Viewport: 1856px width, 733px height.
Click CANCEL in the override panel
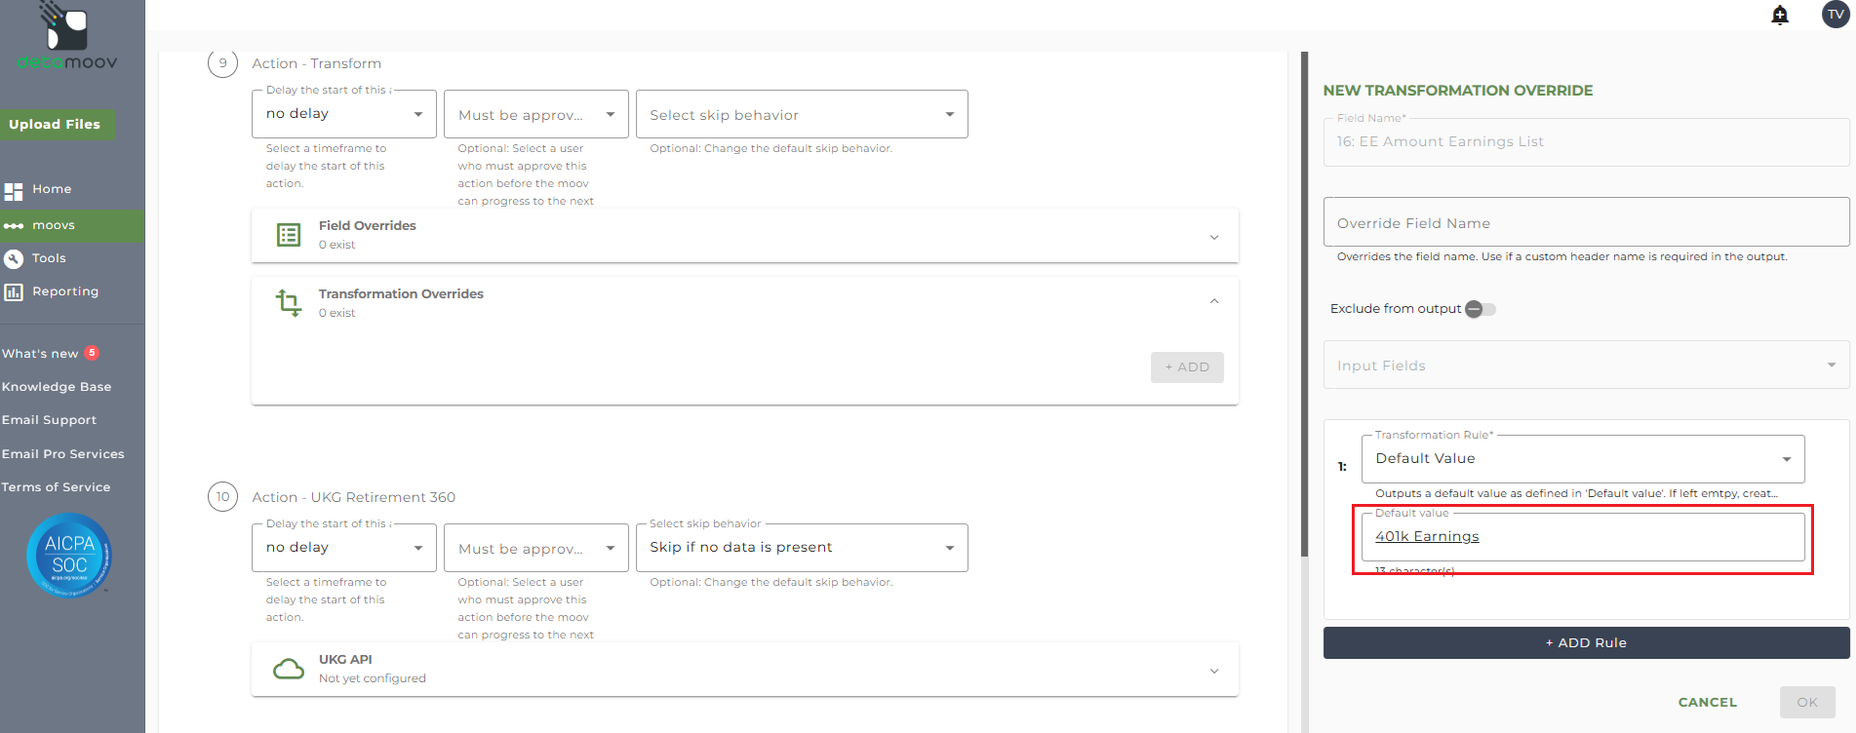click(x=1707, y=702)
